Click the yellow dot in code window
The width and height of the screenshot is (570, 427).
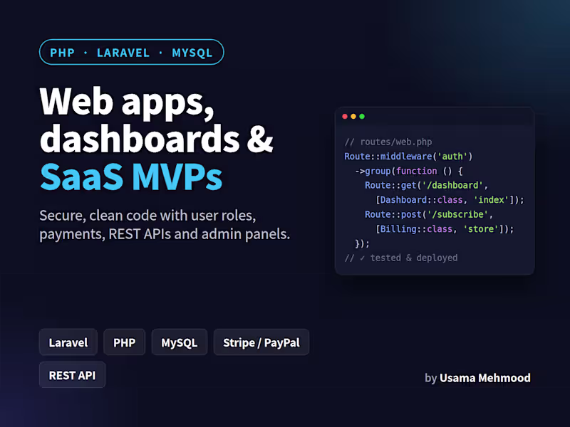(x=353, y=116)
